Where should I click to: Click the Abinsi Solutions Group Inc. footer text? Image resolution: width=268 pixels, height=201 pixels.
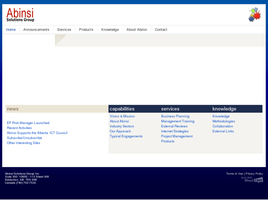coord(22,174)
